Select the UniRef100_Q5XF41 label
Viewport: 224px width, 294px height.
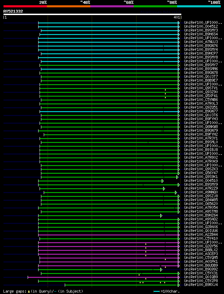[201, 96]
